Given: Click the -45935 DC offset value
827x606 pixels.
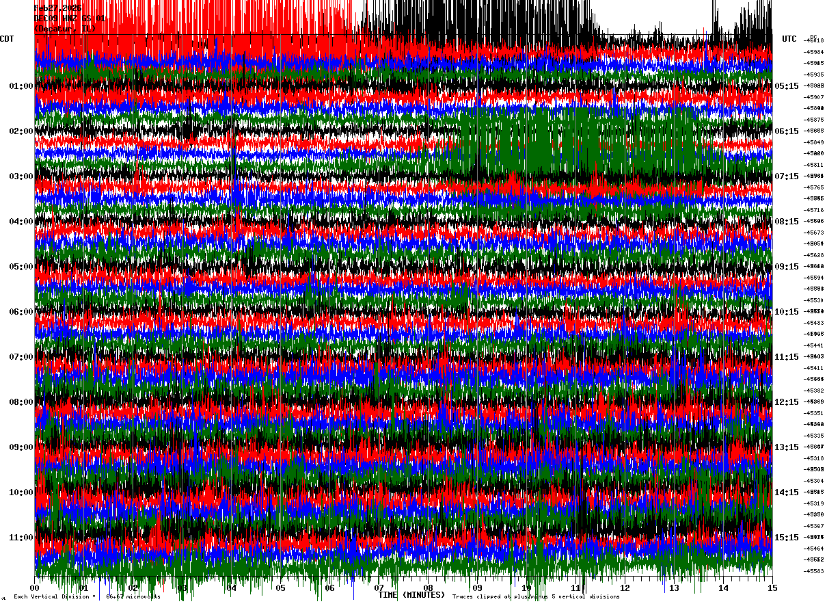Looking at the screenshot, I should 815,75.
